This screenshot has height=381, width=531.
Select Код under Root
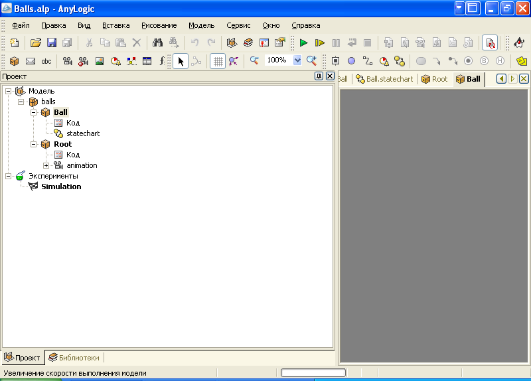73,155
